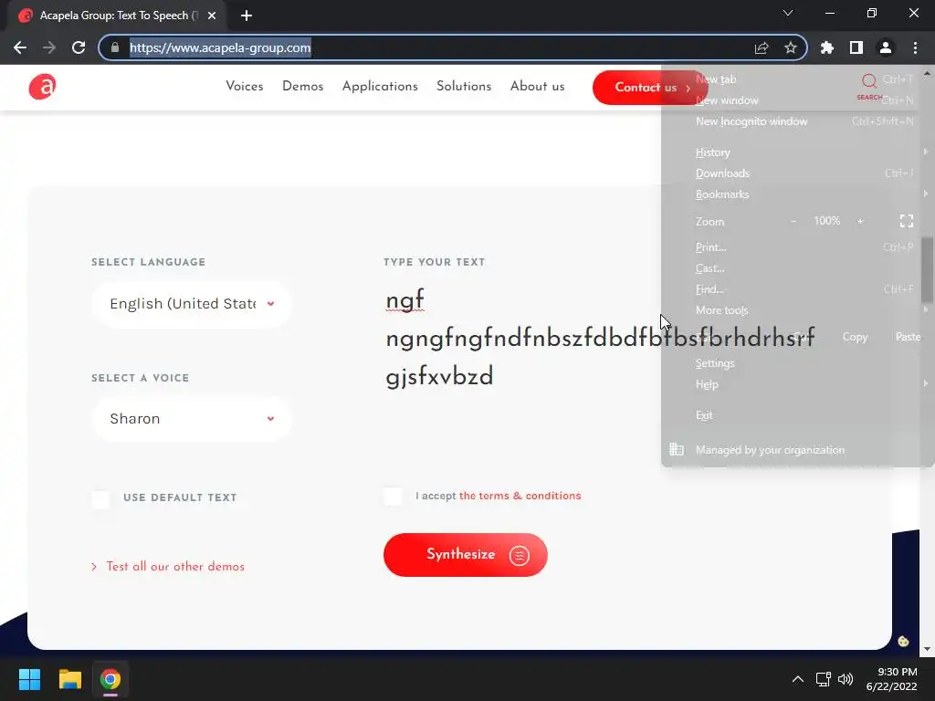Open the Demos nav item
The image size is (935, 701).
303,87
